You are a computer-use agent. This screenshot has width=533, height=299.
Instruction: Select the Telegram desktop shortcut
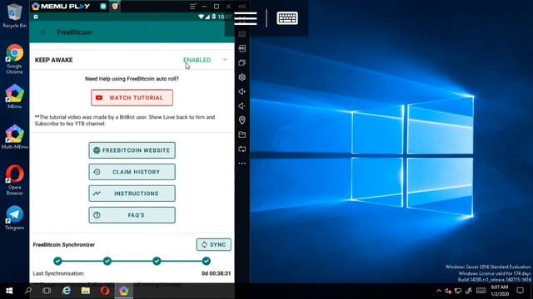[x=15, y=218]
